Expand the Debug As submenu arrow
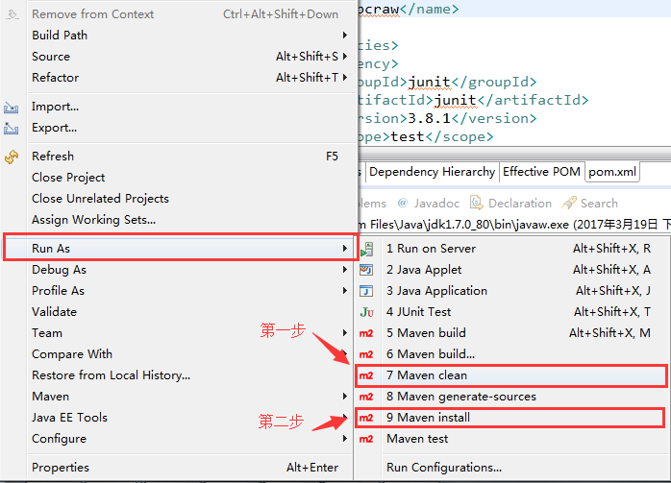Viewport: 671px width, 483px height. click(x=345, y=269)
